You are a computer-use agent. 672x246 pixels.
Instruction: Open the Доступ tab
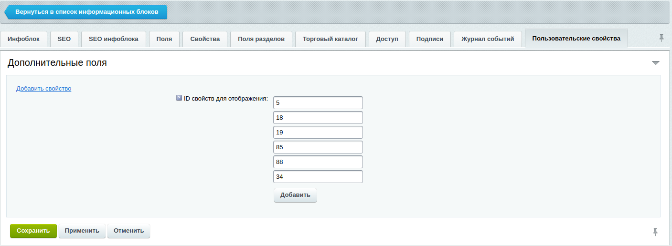pos(387,39)
